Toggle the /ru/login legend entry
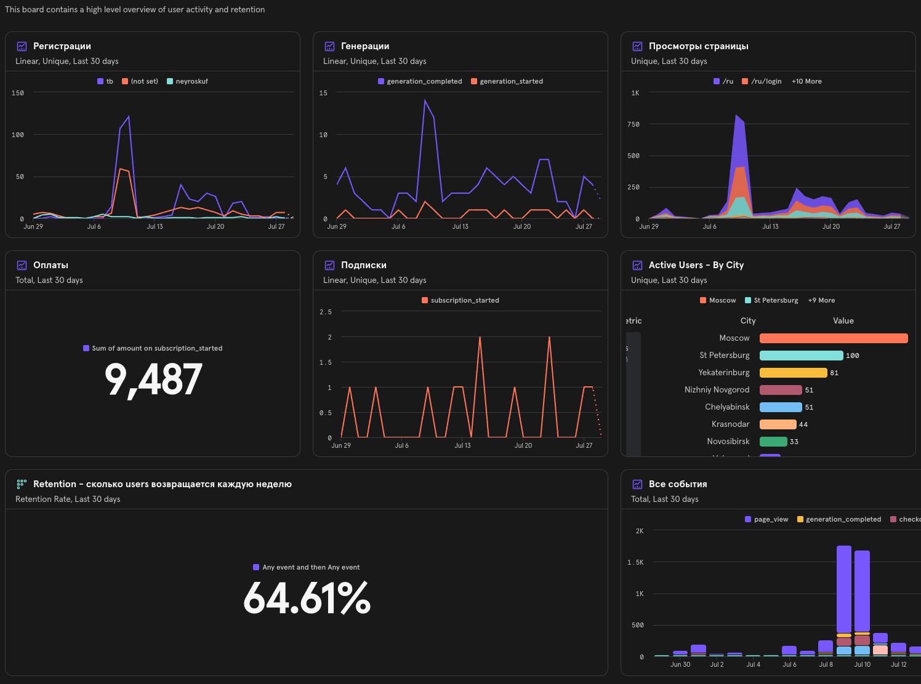This screenshot has width=921, height=684. [762, 81]
